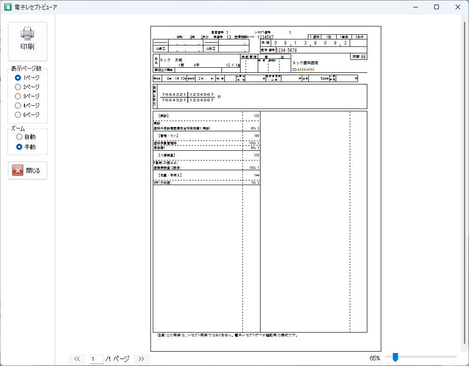The image size is (469, 366).
Task: Click the app icon in title bar
Action: [x=7, y=7]
